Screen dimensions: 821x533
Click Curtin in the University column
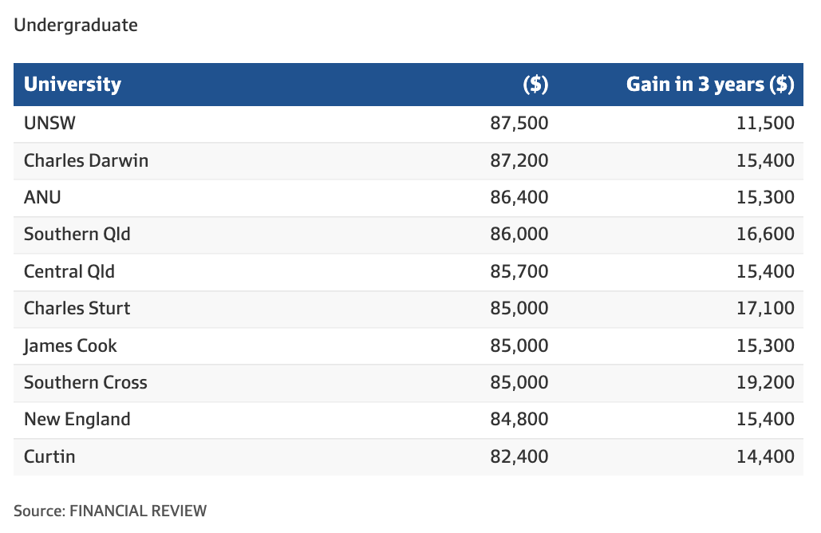(49, 456)
